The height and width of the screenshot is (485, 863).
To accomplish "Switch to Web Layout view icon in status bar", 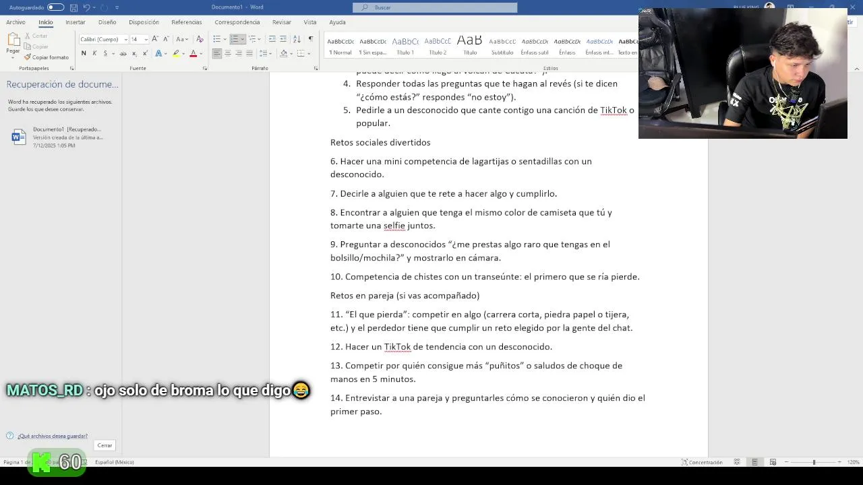I will 773,462.
